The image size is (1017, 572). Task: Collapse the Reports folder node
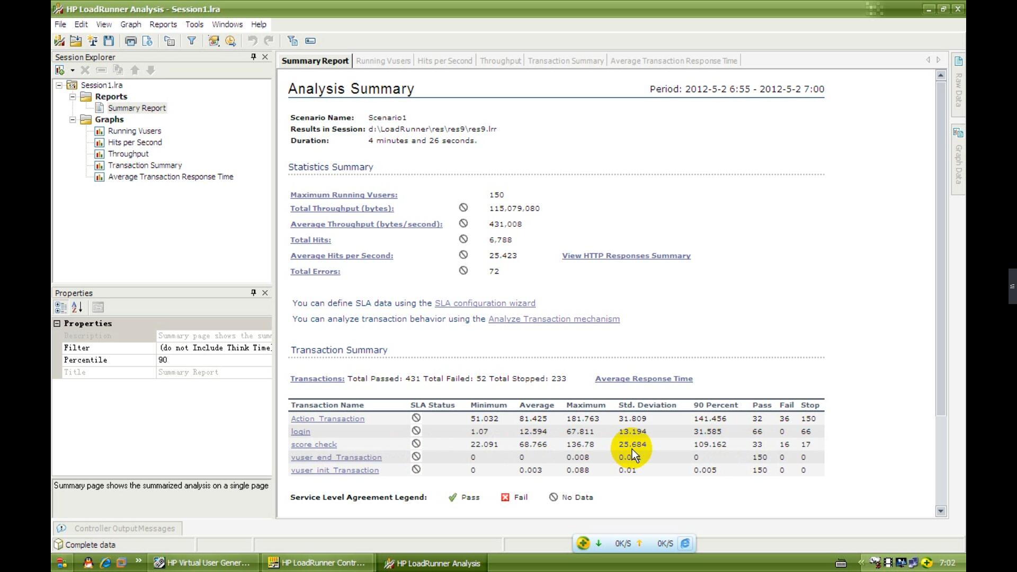[x=73, y=97]
